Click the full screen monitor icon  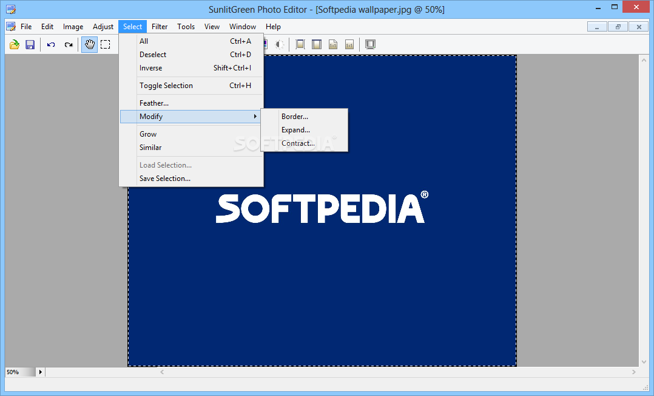[x=370, y=44]
